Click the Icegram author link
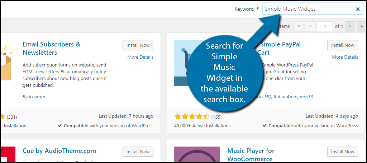 [37, 97]
